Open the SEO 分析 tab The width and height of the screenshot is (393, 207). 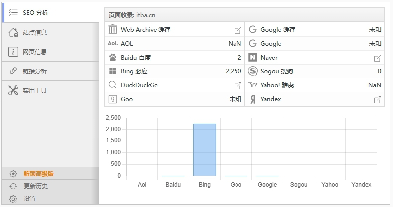tap(51, 13)
